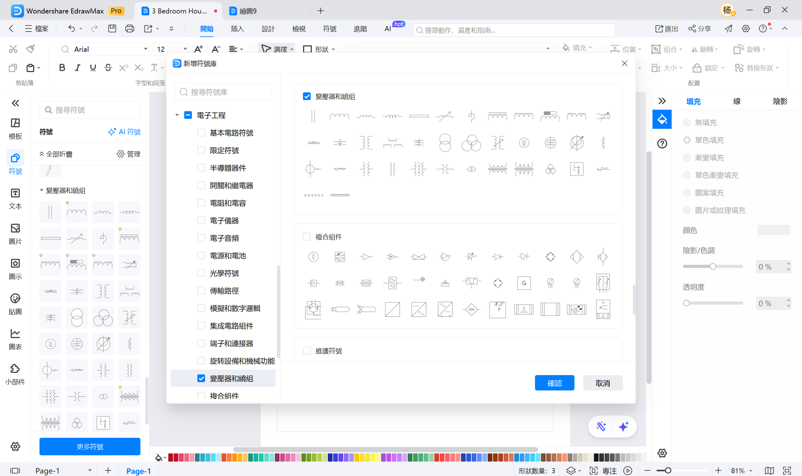Open the Arial font dropdown
Viewport: 802px width, 476px height.
point(145,49)
